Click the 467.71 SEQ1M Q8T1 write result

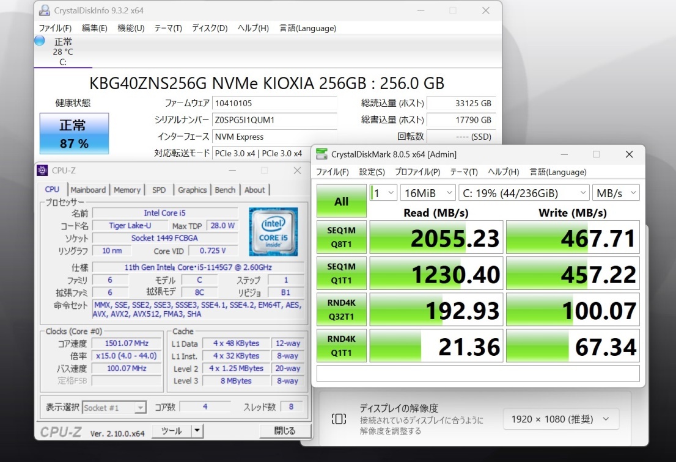pyautogui.click(x=573, y=237)
